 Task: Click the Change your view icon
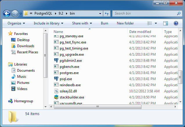(x=150, y=23)
